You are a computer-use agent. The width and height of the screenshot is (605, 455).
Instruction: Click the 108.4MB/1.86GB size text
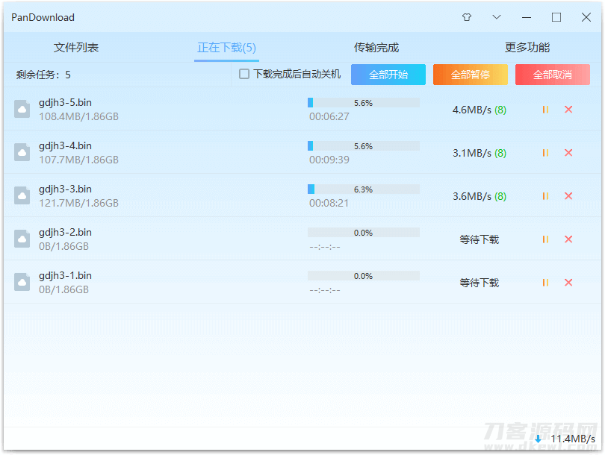[x=78, y=116]
